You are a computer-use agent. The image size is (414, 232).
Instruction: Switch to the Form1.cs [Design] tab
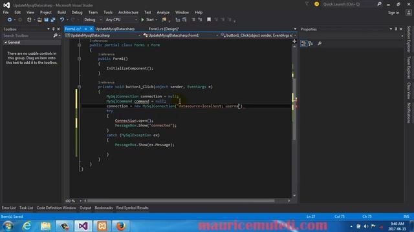tap(164, 29)
